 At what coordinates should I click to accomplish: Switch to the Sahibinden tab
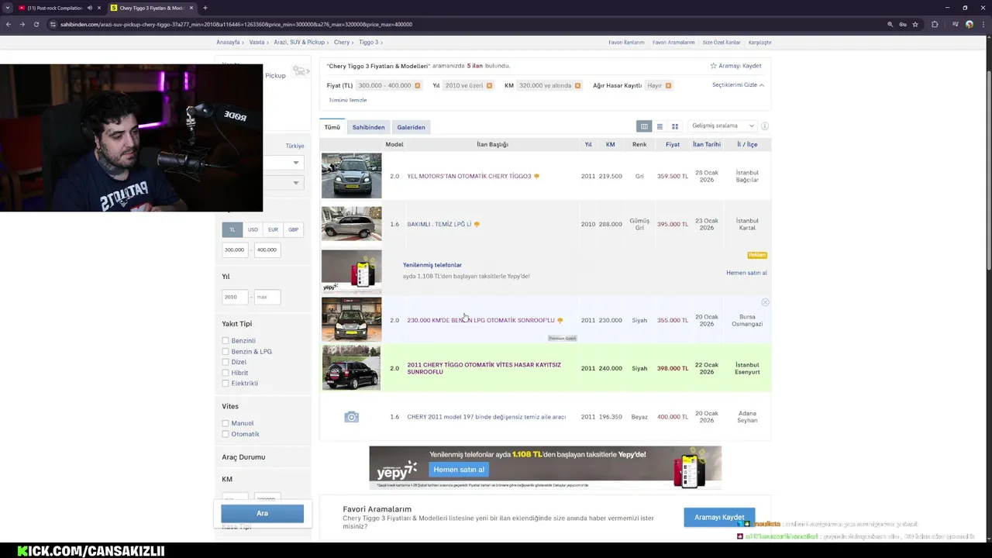pyautogui.click(x=368, y=127)
